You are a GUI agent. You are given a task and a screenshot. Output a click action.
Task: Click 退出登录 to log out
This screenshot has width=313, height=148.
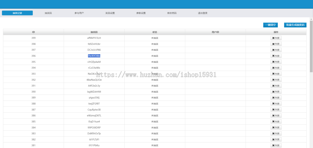coord(203,13)
